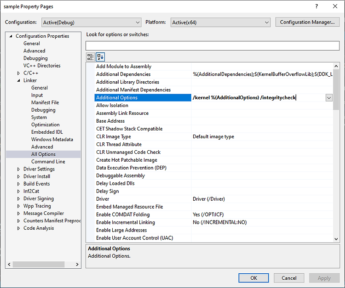Collapse the Linker node
The image size is (345, 288).
click(18, 80)
